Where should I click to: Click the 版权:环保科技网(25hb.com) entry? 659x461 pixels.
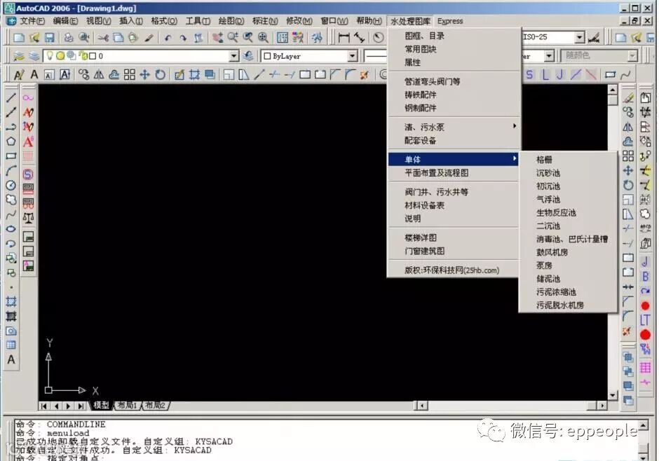(453, 270)
